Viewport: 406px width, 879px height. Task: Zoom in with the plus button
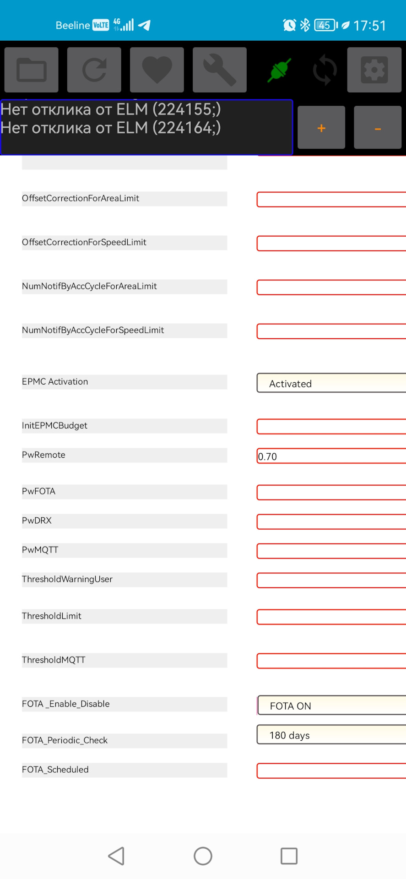point(321,128)
